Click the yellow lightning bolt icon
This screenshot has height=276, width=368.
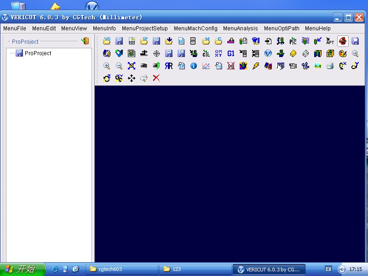coord(256,66)
